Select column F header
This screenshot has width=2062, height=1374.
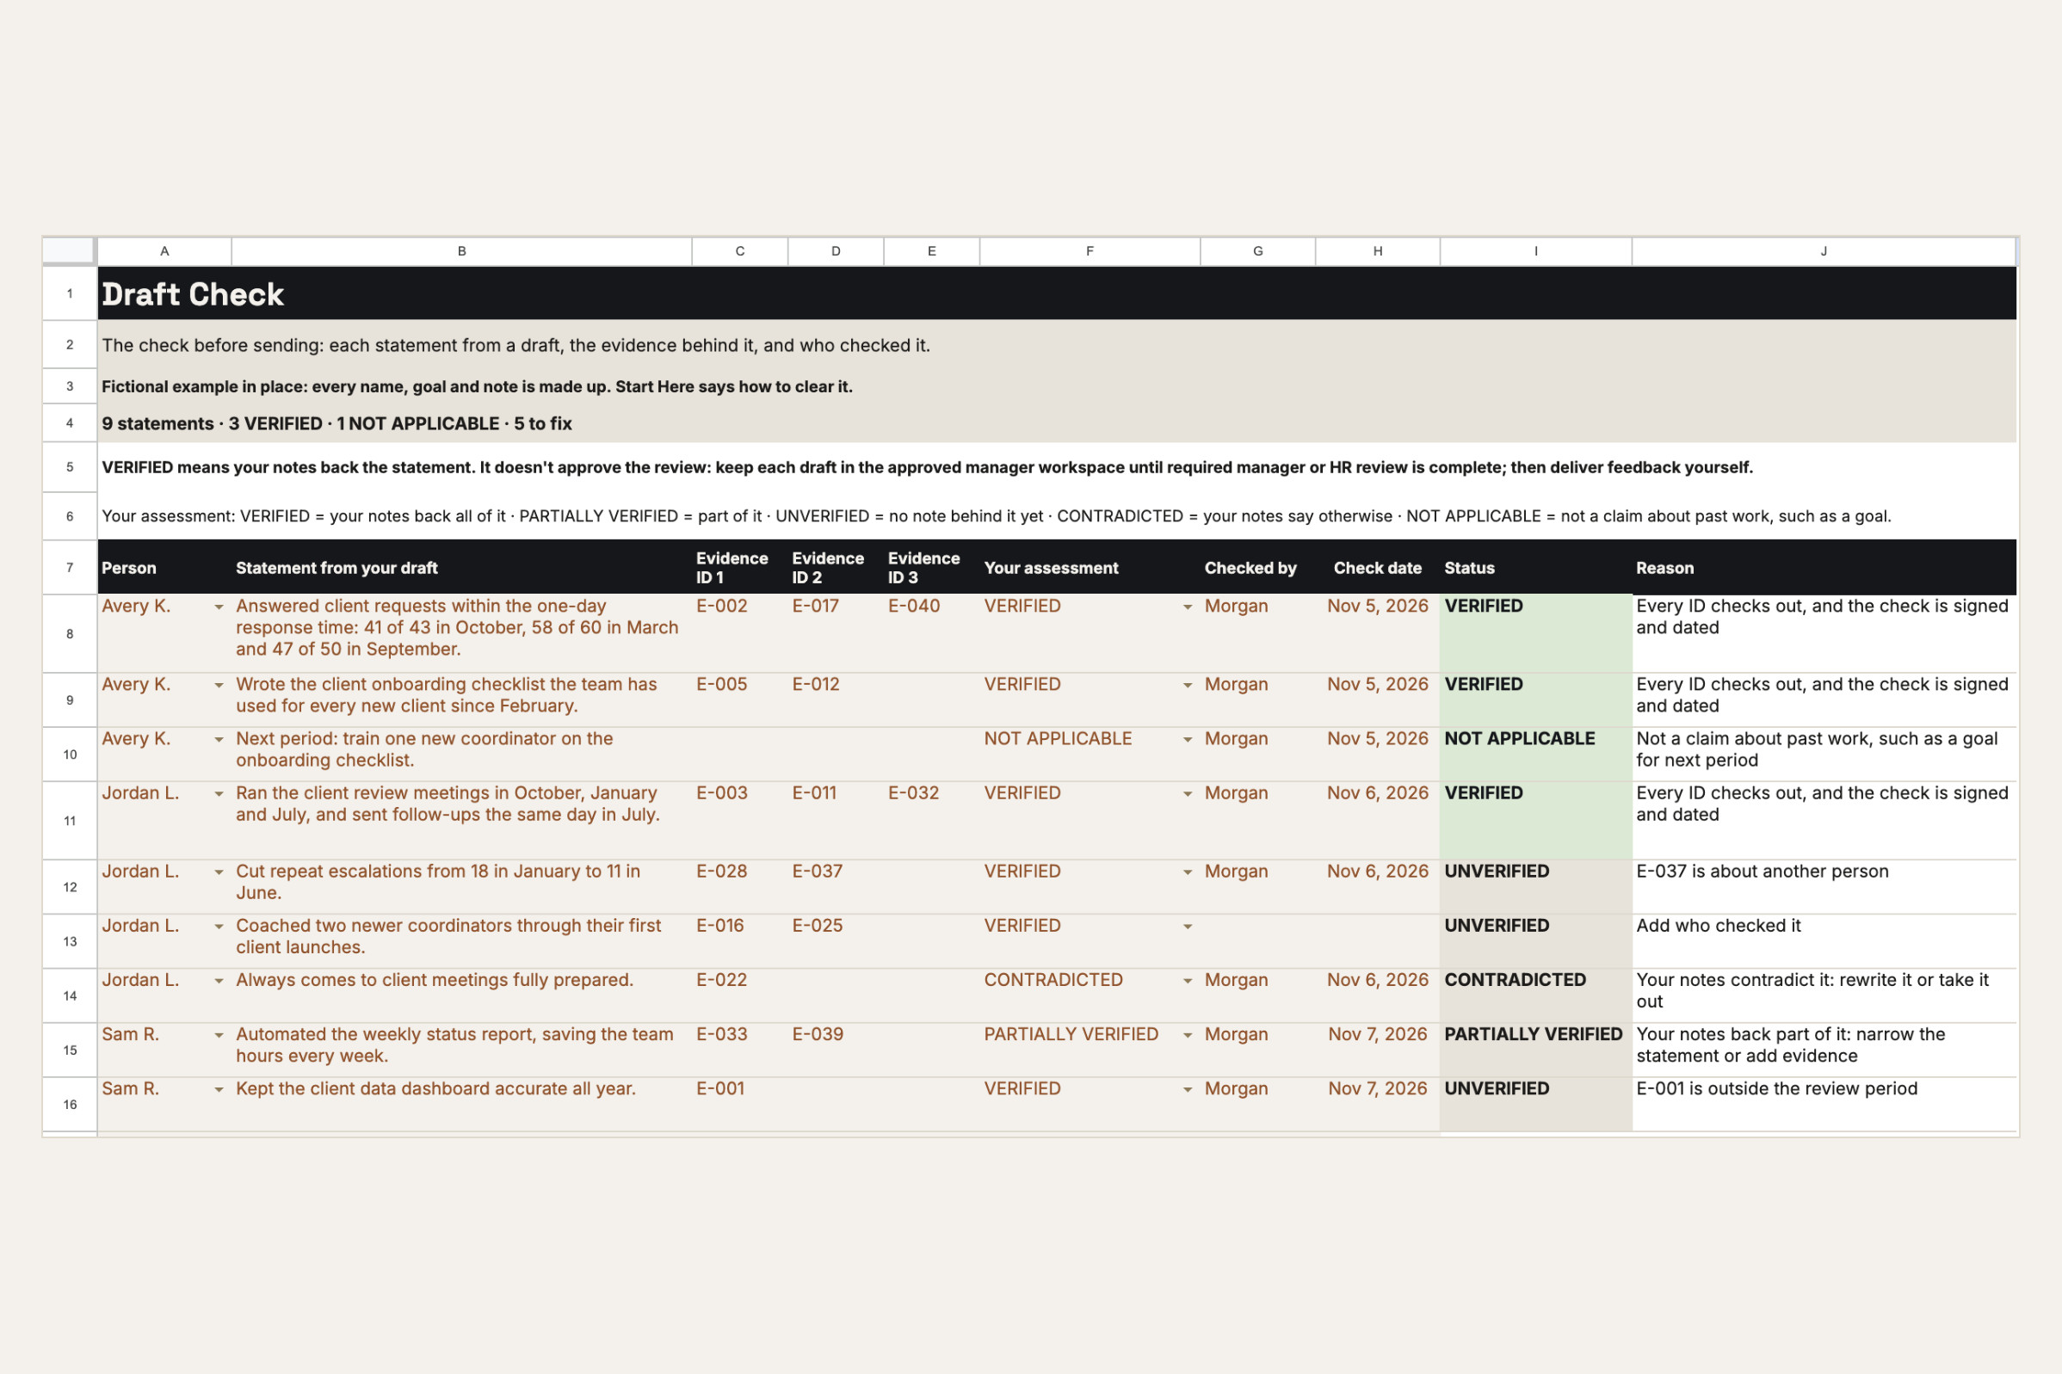point(1090,251)
